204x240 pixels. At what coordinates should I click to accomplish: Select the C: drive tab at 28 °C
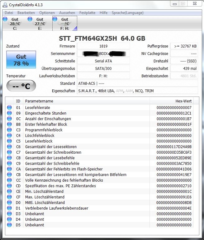click(x=15, y=23)
